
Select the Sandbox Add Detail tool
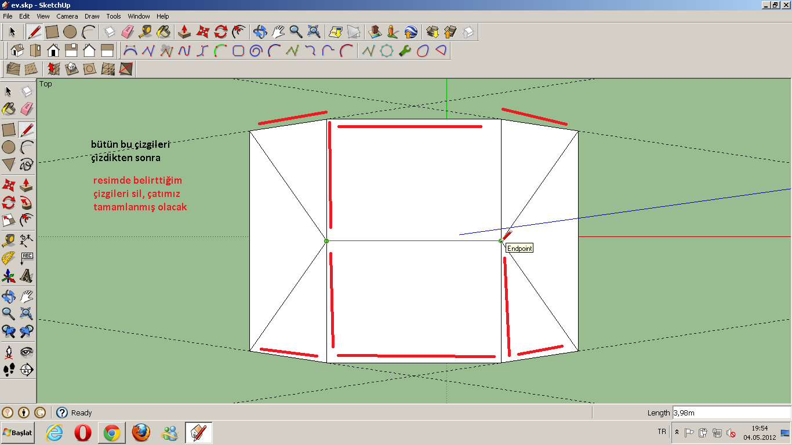point(107,69)
